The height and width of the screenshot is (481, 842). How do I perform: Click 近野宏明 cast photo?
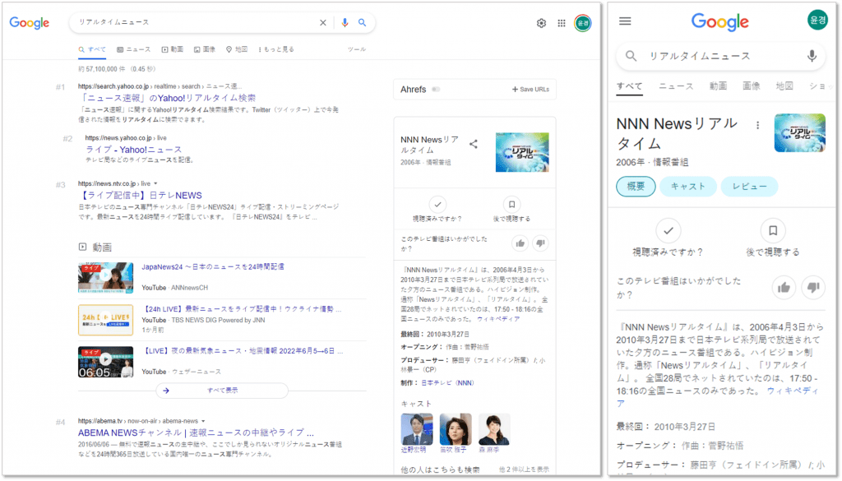point(417,429)
